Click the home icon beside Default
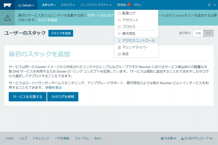 20,5
